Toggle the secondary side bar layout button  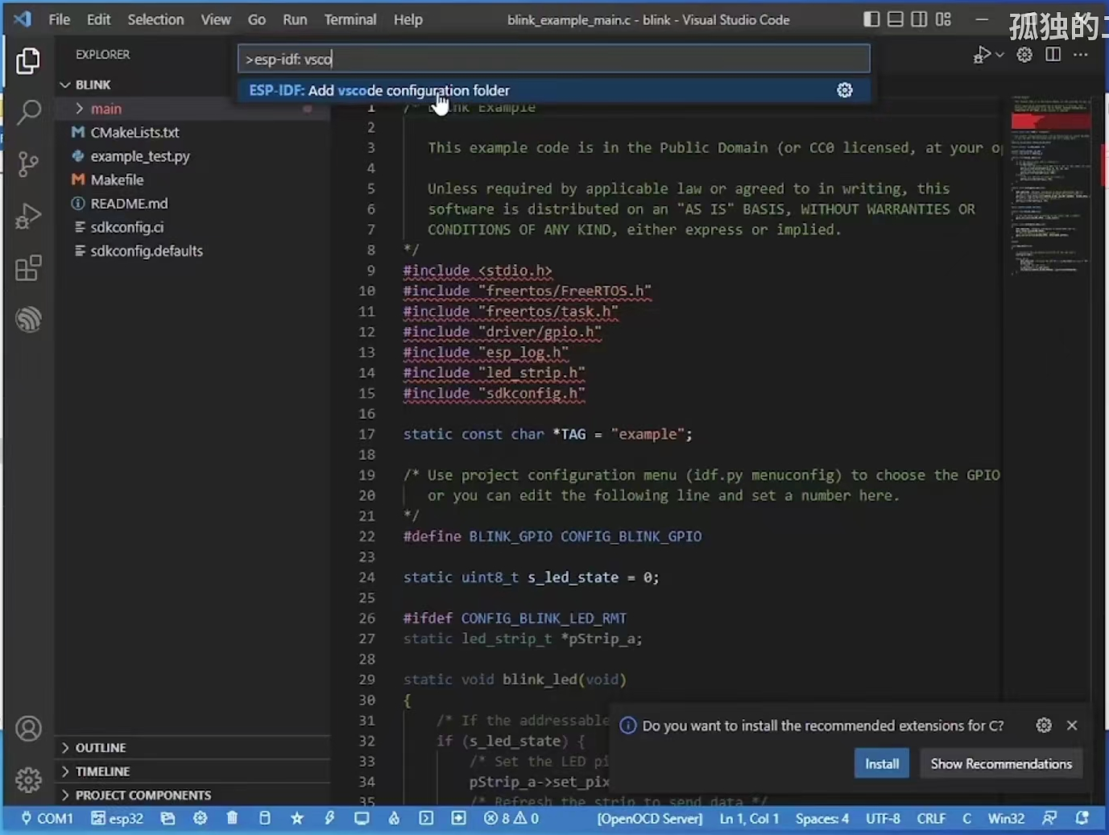pos(919,19)
